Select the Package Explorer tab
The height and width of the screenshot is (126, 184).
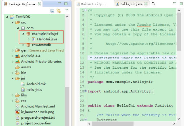tap(22, 4)
